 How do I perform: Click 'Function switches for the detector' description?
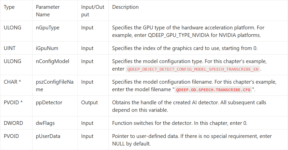point(180,123)
